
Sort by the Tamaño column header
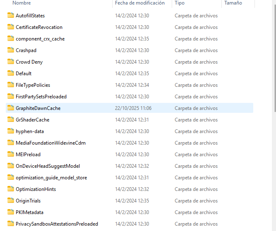tap(233, 3)
